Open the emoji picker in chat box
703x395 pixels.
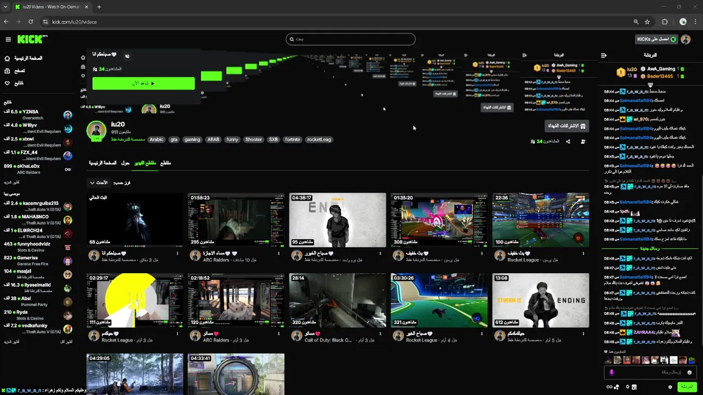coord(689,373)
